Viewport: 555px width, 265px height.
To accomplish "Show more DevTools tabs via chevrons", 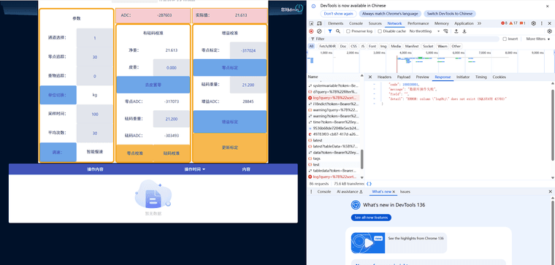I will pyautogui.click(x=479, y=23).
